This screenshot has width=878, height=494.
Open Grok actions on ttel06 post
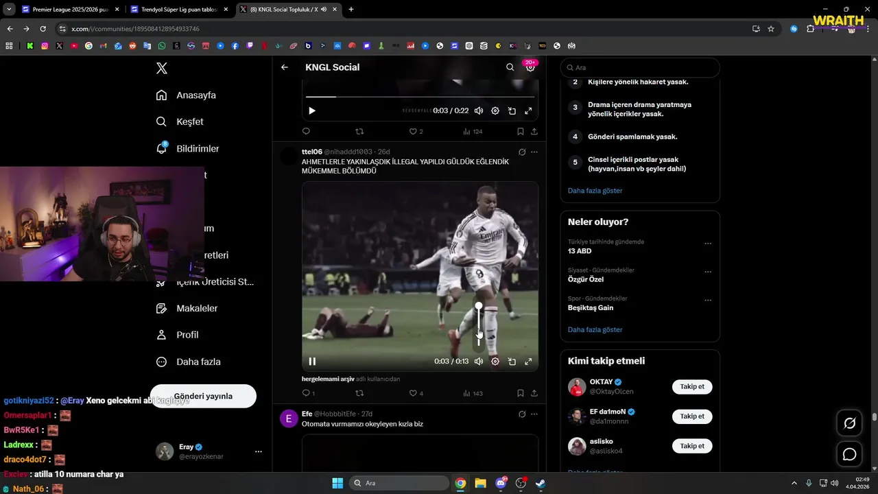click(522, 152)
